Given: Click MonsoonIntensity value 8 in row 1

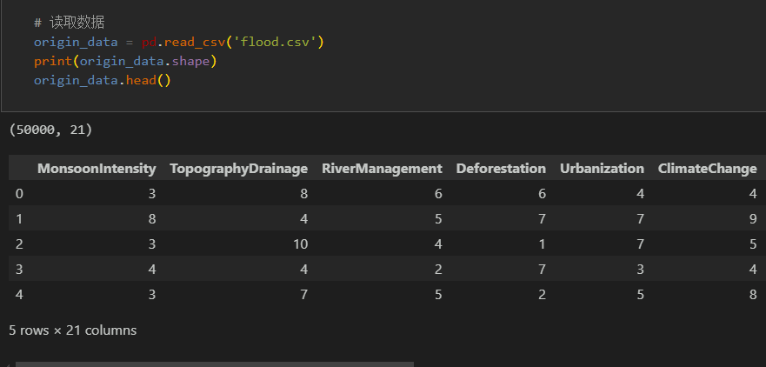Looking at the screenshot, I should (152, 219).
